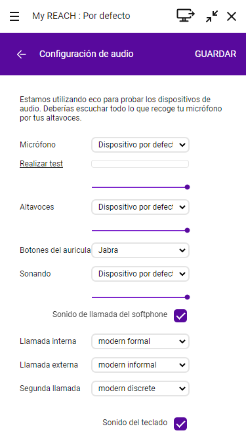Expand the Botones del auricular Jabra dropdown
246x437 pixels.
tap(140, 250)
